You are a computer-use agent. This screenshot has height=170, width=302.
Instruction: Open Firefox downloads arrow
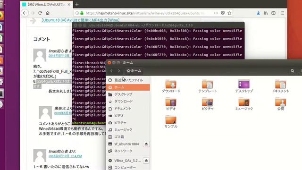(258, 13)
